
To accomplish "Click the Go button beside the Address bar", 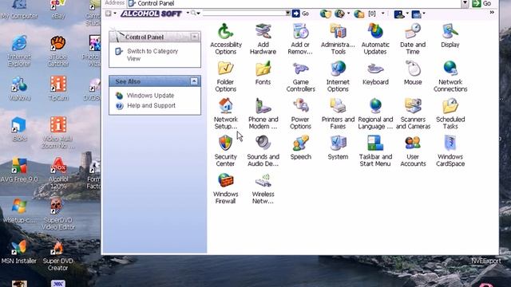I will pos(481,3).
